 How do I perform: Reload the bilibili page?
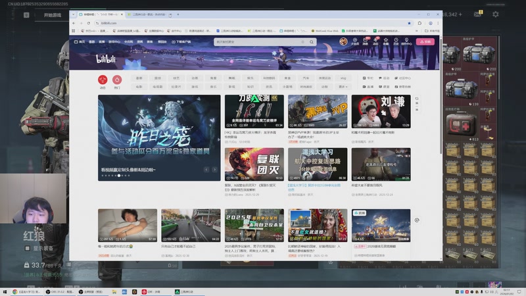pyautogui.click(x=89, y=23)
